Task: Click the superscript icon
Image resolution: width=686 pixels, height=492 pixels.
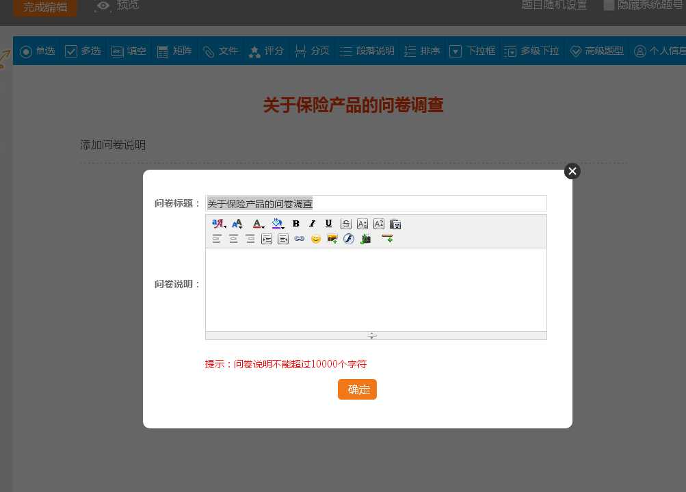Action: [379, 224]
